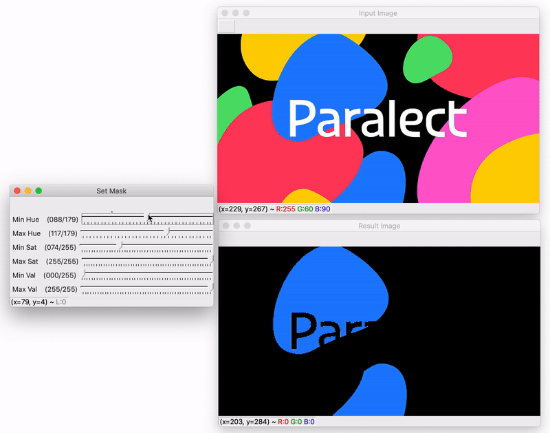This screenshot has height=433, width=550.
Task: Adjust the Min Val slider handle
Action: point(83,273)
